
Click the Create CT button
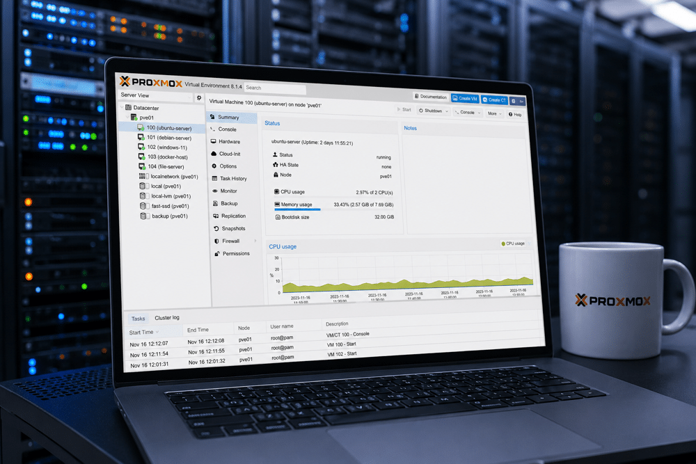pyautogui.click(x=494, y=99)
